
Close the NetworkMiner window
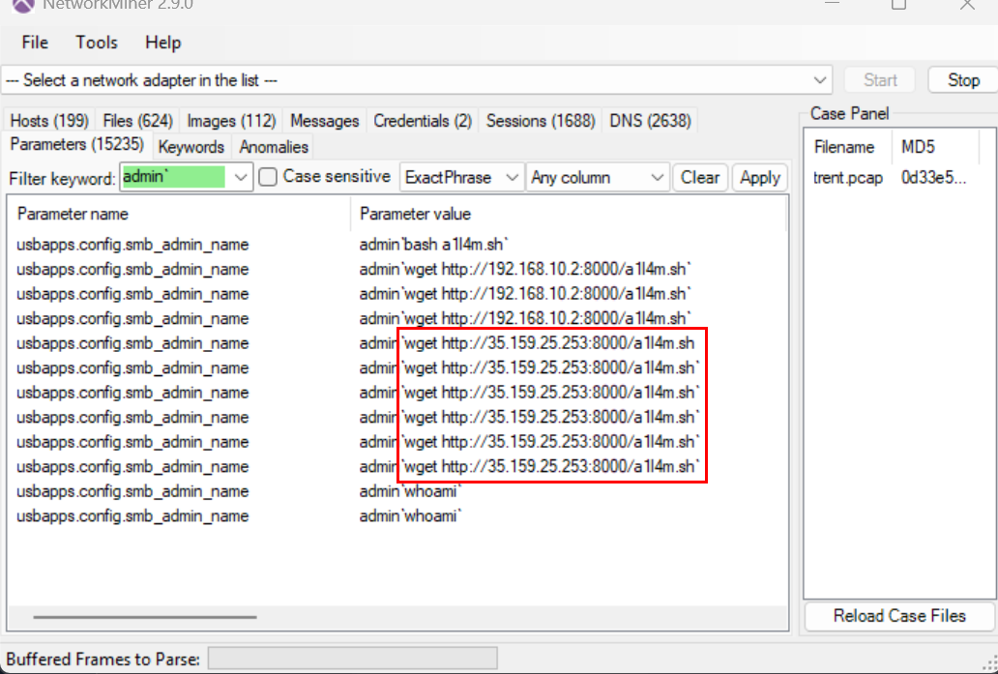coord(967,5)
